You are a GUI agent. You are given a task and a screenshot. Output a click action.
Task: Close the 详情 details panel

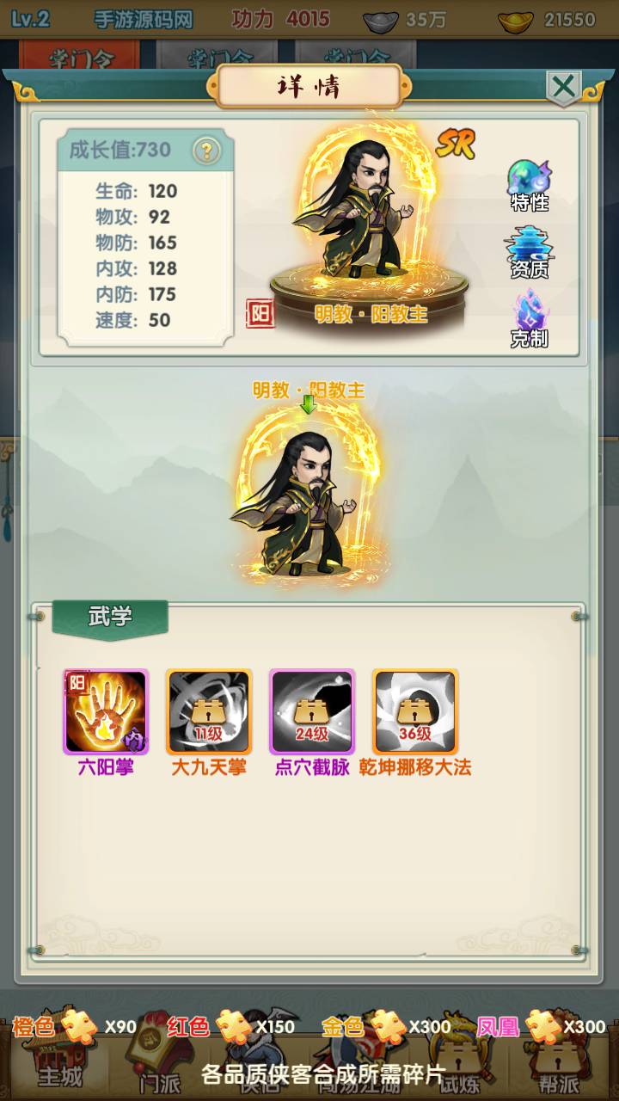(x=564, y=87)
